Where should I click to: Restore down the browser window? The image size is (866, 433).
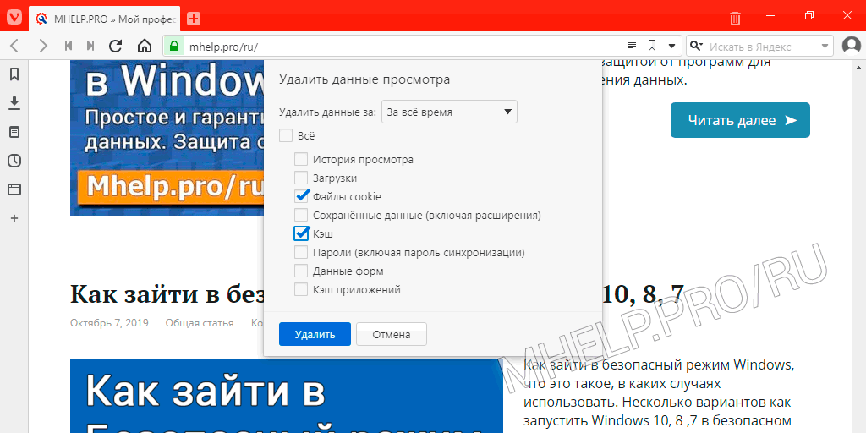click(x=809, y=15)
